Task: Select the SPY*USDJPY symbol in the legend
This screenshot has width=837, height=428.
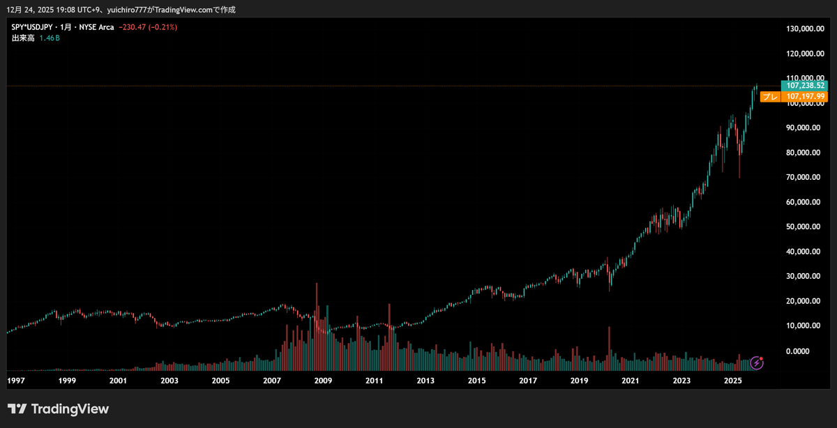Action: pyautogui.click(x=31, y=26)
